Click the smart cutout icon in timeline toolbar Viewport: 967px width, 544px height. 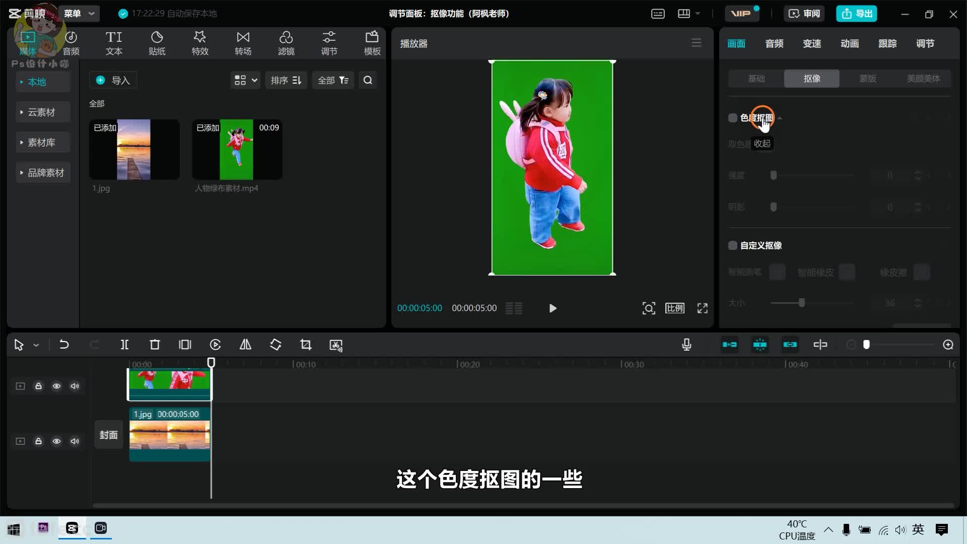[x=336, y=345]
